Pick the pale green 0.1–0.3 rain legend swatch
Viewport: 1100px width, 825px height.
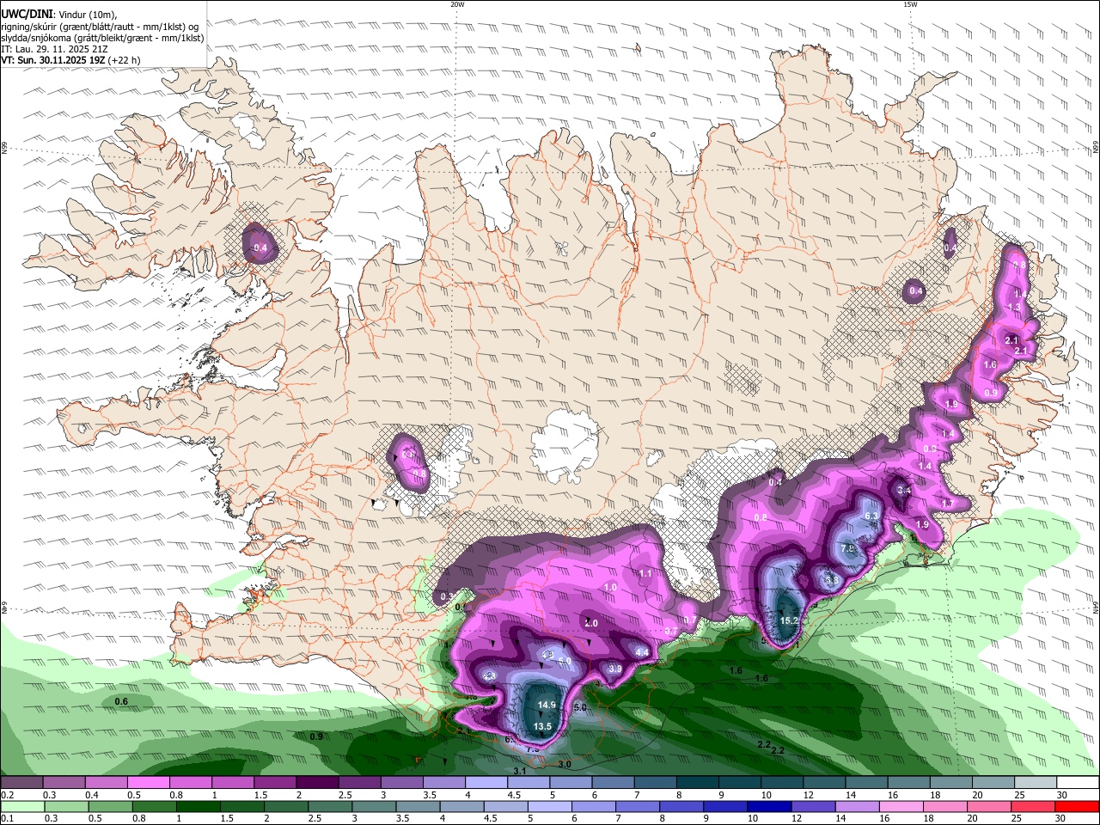tap(21, 807)
